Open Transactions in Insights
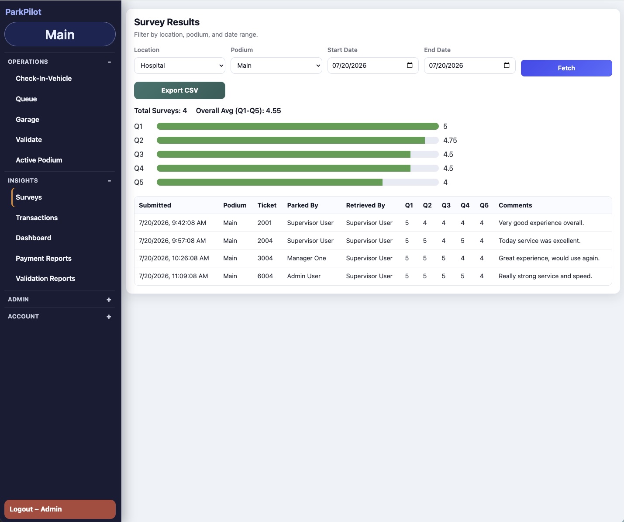This screenshot has width=624, height=522. pos(37,218)
